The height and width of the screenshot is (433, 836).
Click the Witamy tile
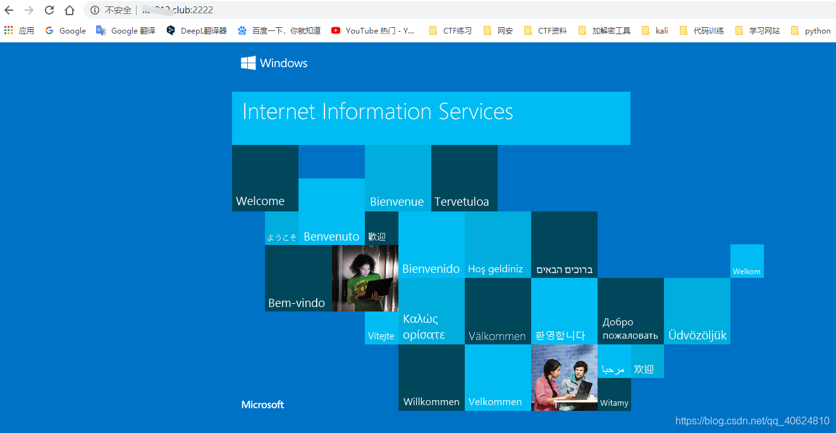pyautogui.click(x=614, y=394)
